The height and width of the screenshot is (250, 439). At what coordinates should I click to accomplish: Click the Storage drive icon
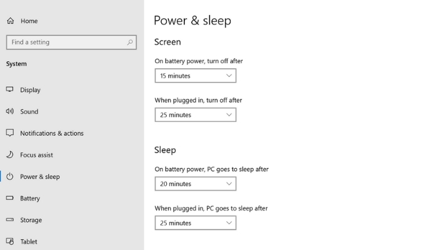(x=10, y=219)
